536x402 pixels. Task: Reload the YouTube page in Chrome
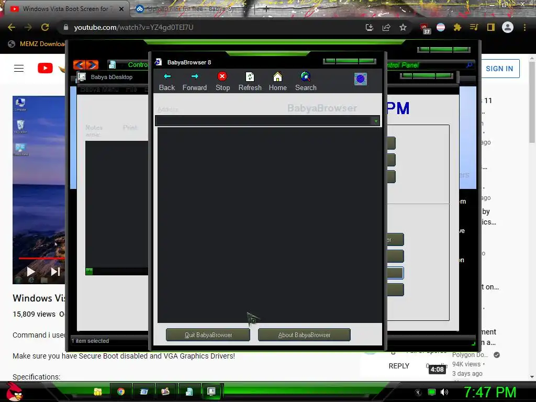click(45, 27)
